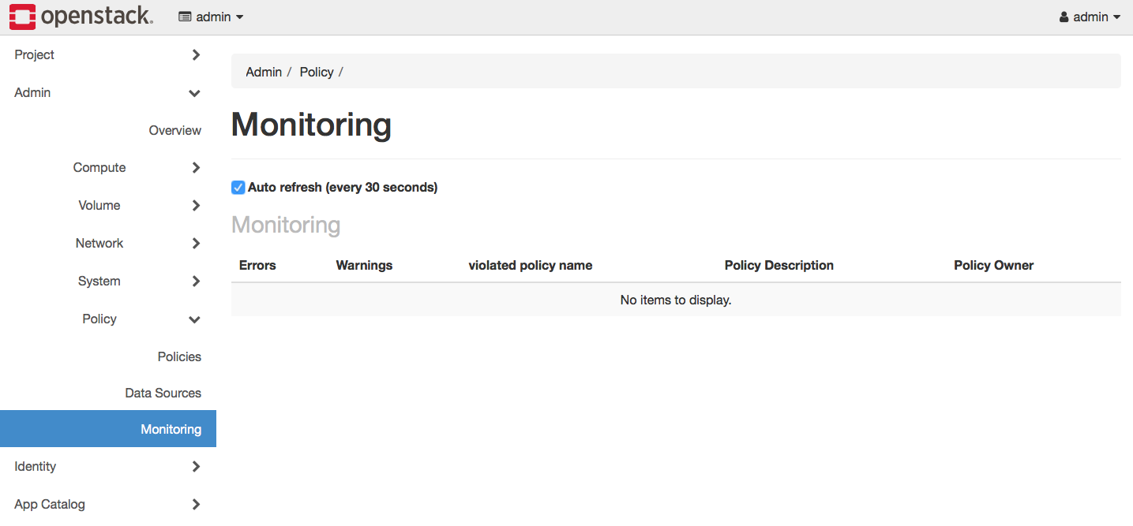Click the Volume sidebar label
This screenshot has width=1133, height=526.
click(x=99, y=205)
